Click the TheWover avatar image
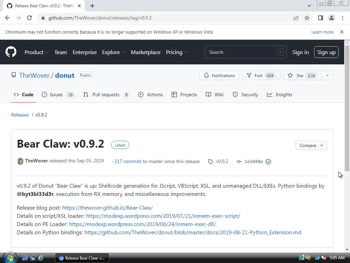The height and width of the screenshot is (263, 350). pyautogui.click(x=20, y=161)
